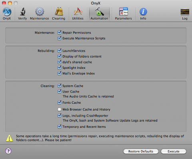
Task: Uncheck Execute Maintenance Scripts
Action: pyautogui.click(x=60, y=38)
